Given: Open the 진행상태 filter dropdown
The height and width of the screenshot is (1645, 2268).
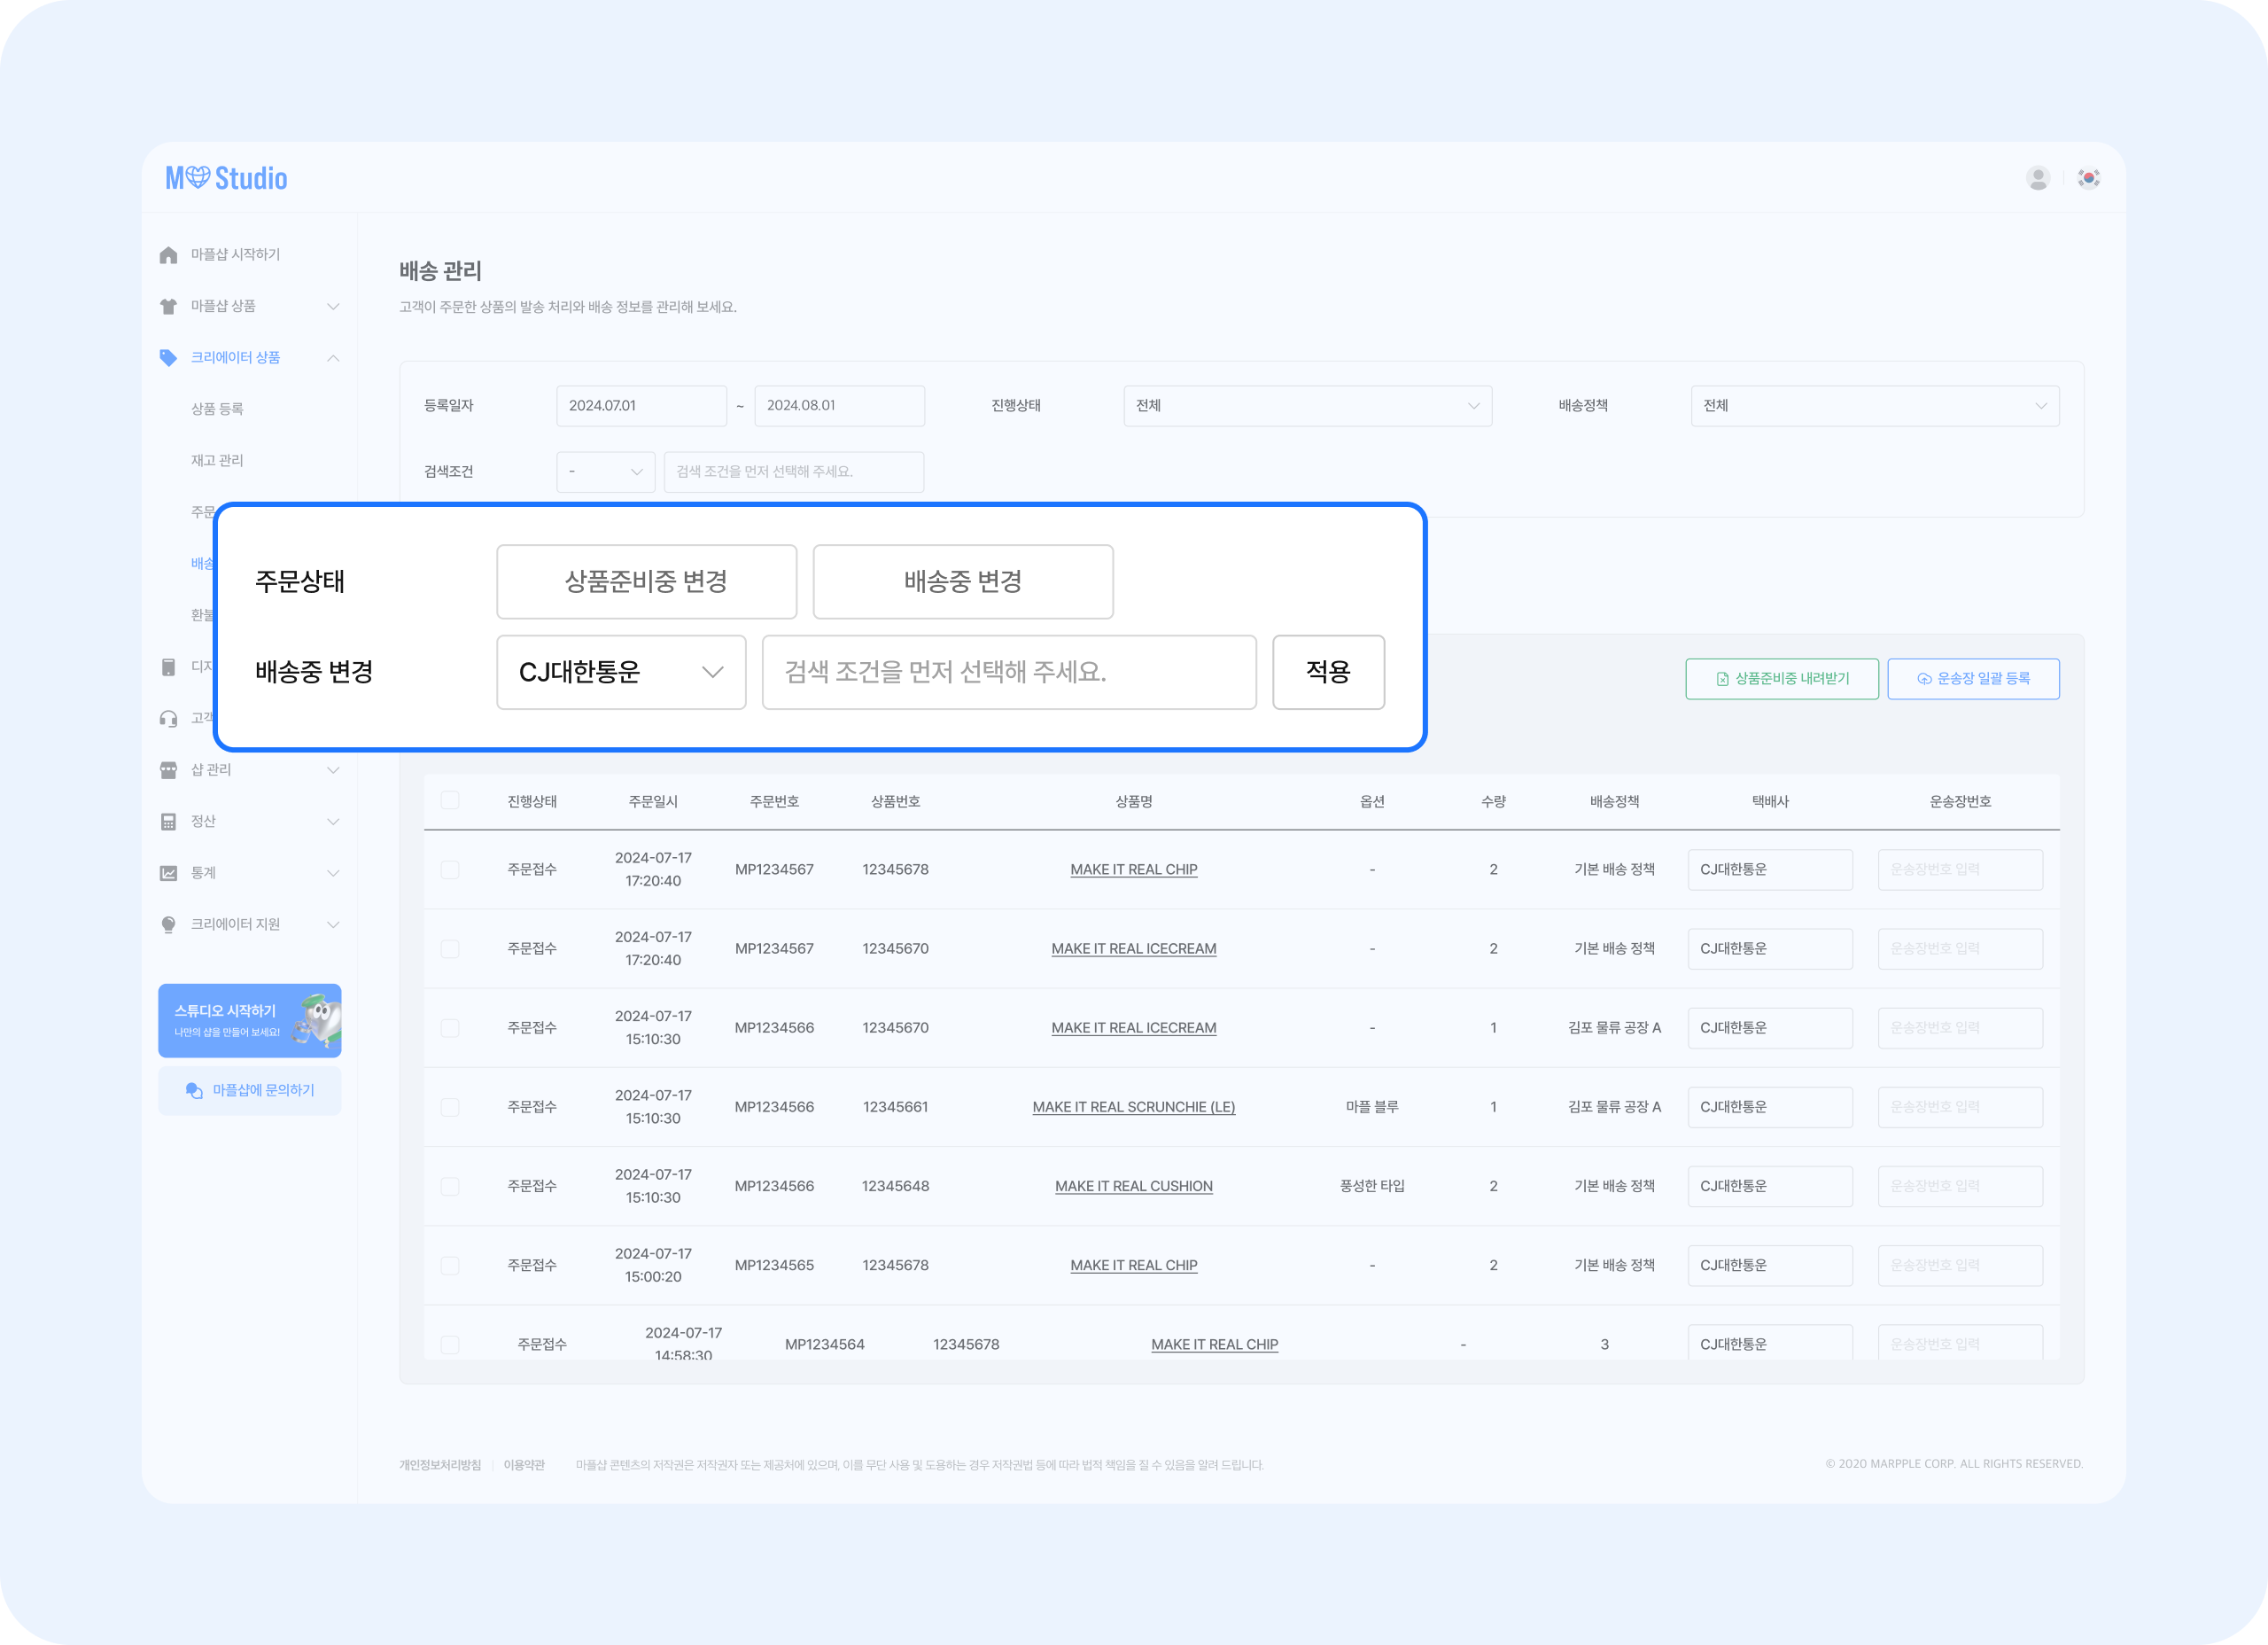Looking at the screenshot, I should click(1307, 406).
